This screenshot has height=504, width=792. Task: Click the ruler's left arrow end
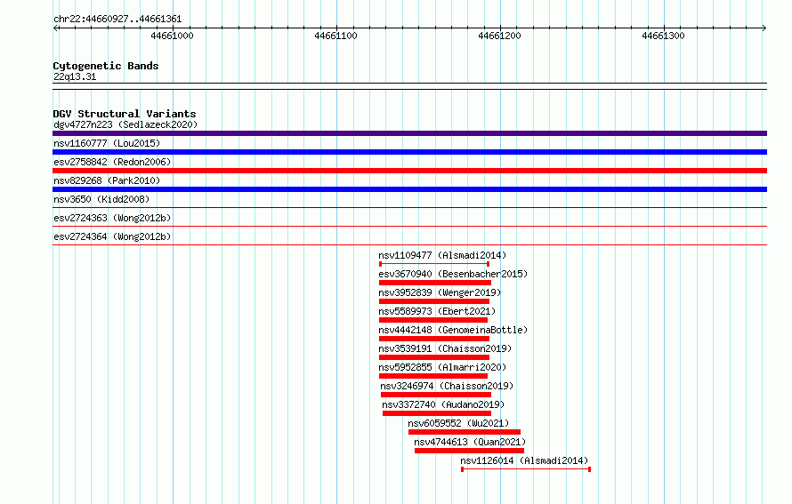tap(55, 28)
